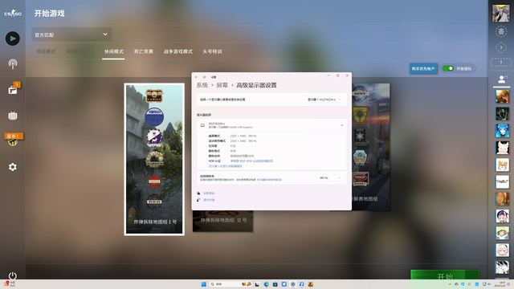Click the Windows Start button on taskbar
Image resolution: width=514 pixels, height=289 pixels.
click(203, 284)
